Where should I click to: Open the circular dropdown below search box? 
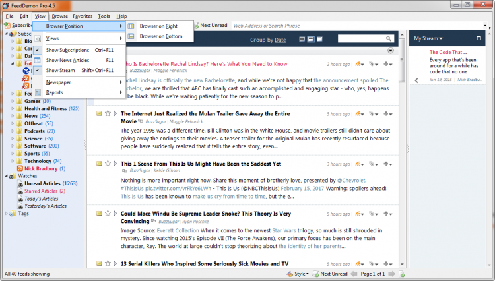click(391, 51)
